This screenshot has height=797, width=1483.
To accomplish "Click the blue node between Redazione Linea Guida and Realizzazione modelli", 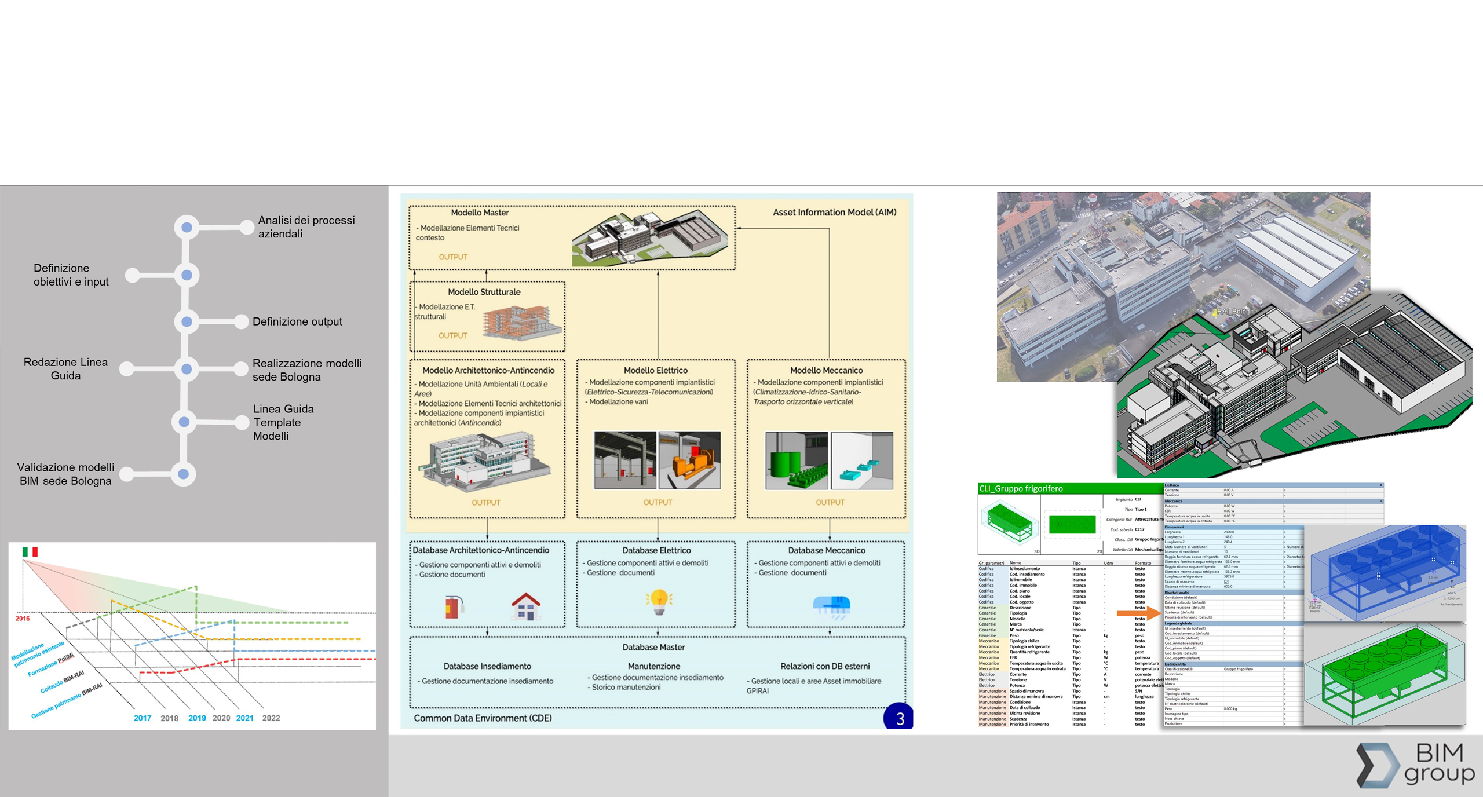I will (x=187, y=369).
